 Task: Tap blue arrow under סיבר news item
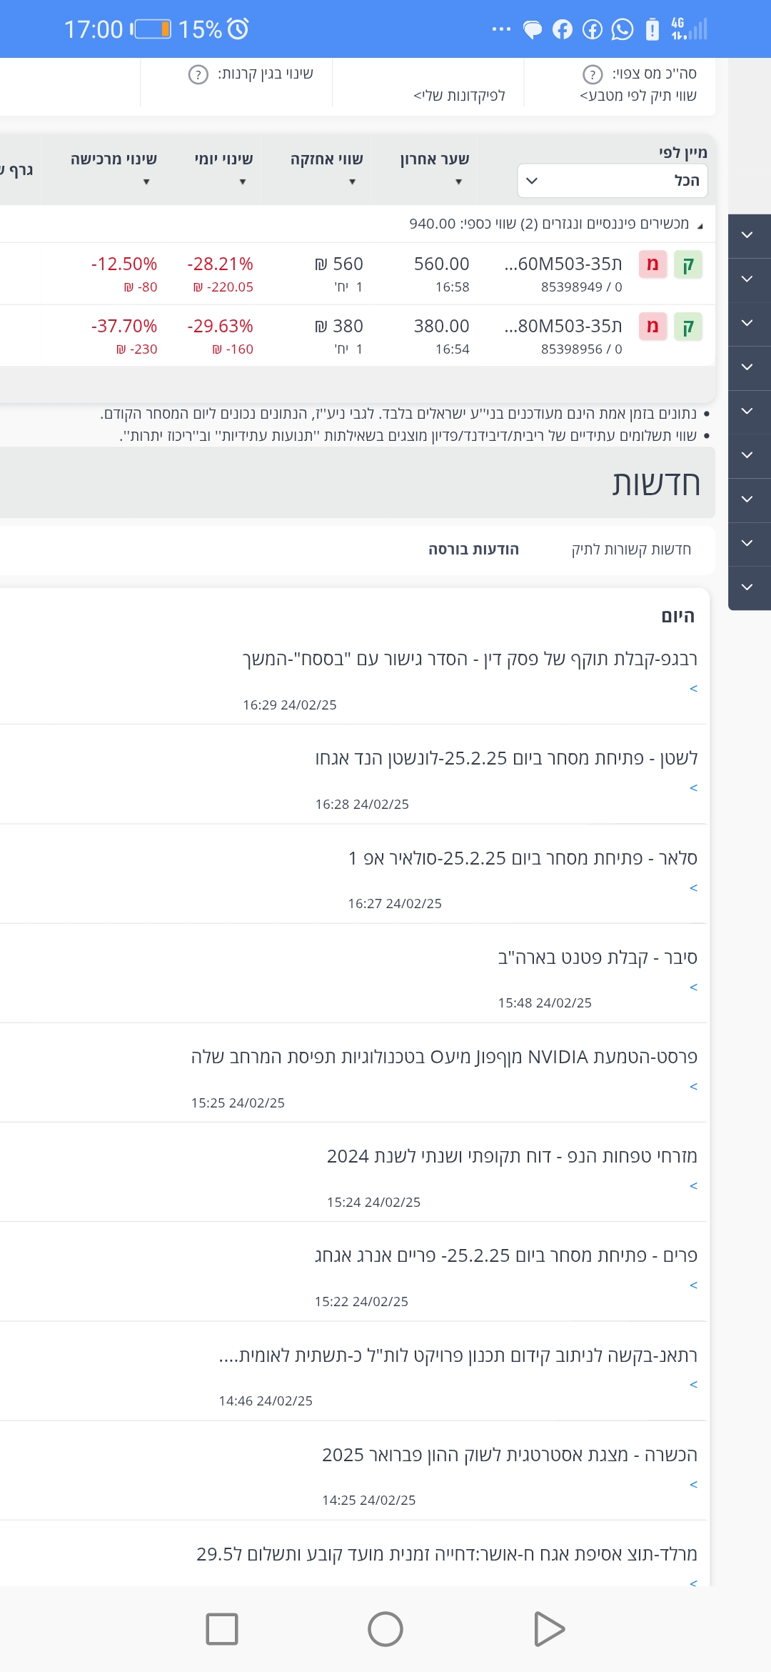[693, 987]
